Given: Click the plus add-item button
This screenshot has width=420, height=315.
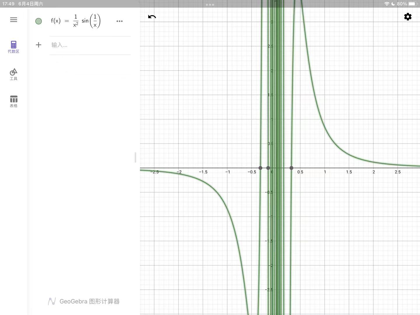Looking at the screenshot, I should point(38,45).
